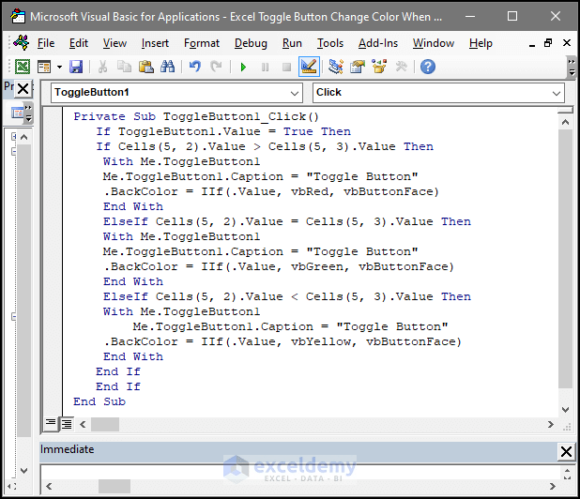The width and height of the screenshot is (580, 499).
Task: Click the Copy icon in toolbar
Action: pyautogui.click(x=124, y=67)
